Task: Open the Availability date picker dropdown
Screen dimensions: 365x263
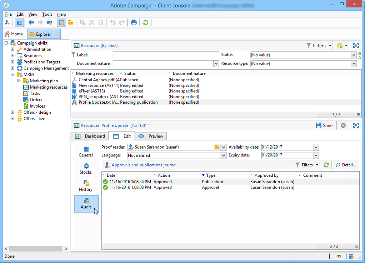Action: tap(316, 147)
